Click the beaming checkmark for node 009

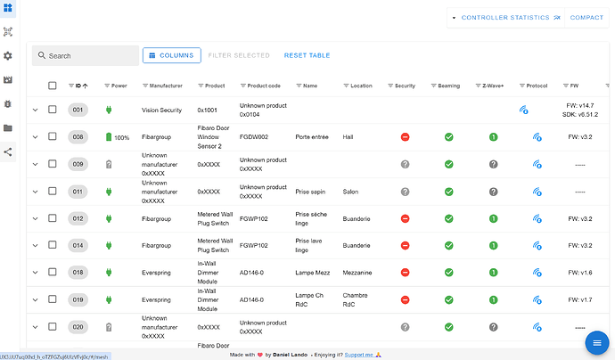(x=449, y=164)
